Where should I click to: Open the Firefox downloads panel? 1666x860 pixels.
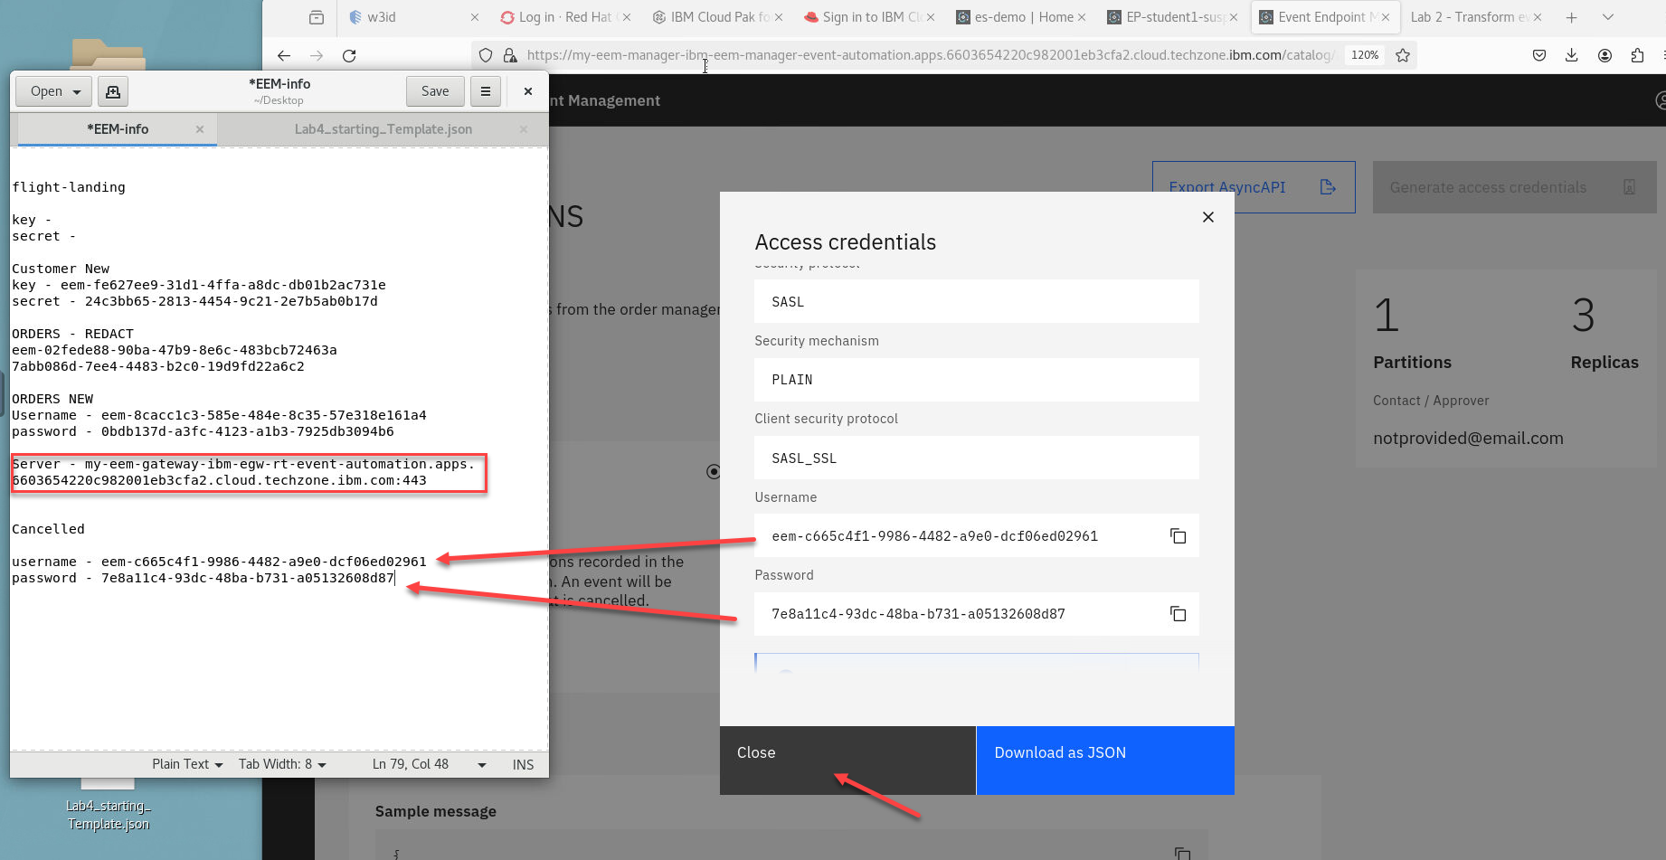[x=1572, y=55]
